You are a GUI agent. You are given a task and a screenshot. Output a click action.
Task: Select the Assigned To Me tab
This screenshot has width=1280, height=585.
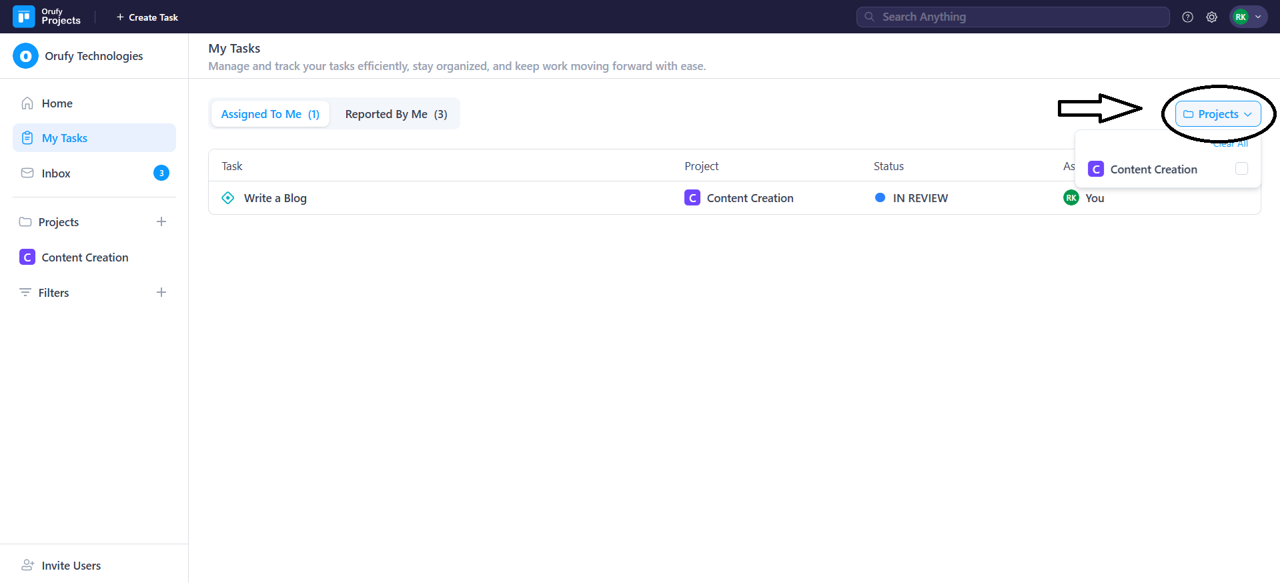coord(270,114)
